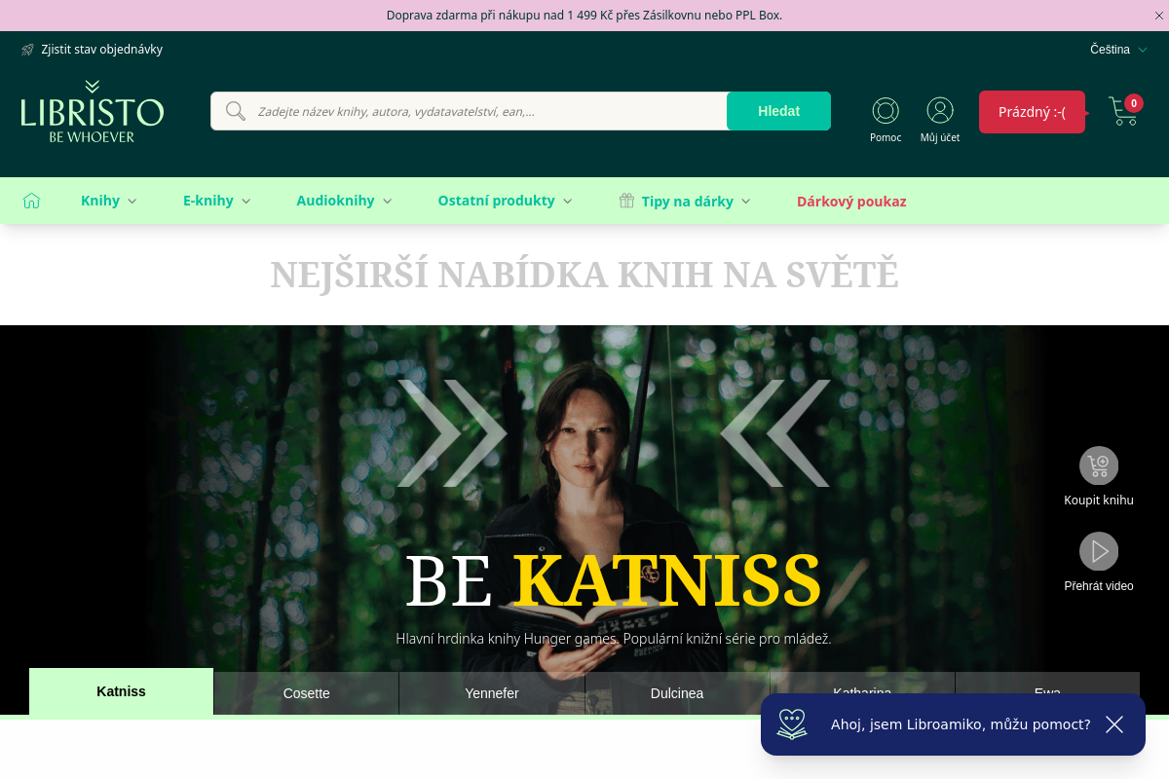Click the Koupit knihu cart icon
Image resolution: width=1169 pixels, height=779 pixels.
click(x=1099, y=465)
